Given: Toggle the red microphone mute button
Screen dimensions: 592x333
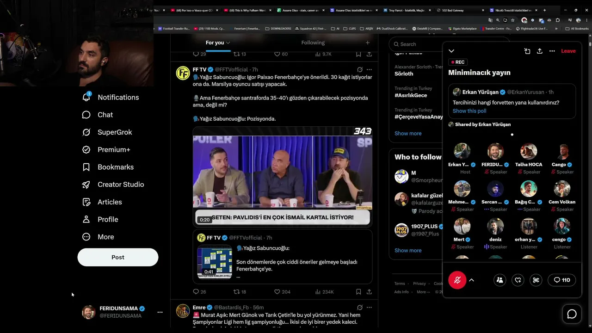Looking at the screenshot, I should (457, 280).
